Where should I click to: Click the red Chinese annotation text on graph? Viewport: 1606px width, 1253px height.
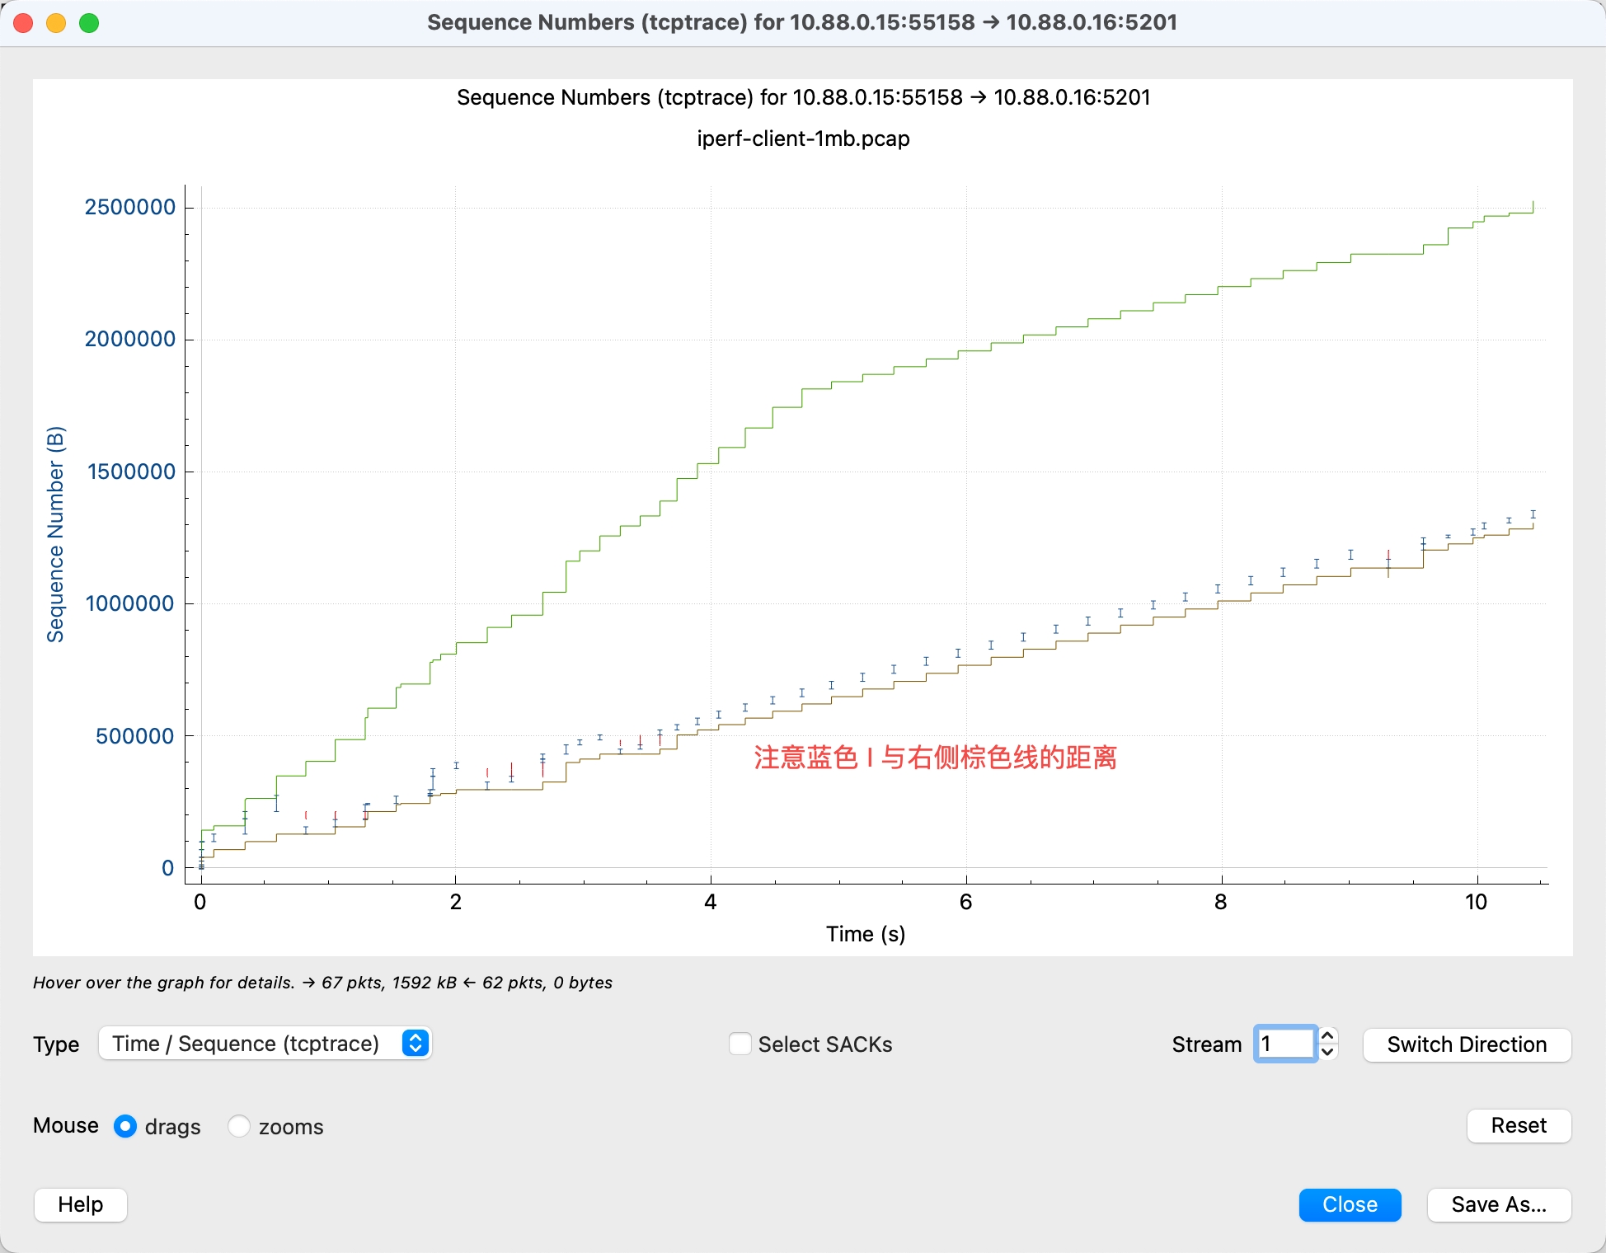pyautogui.click(x=935, y=758)
